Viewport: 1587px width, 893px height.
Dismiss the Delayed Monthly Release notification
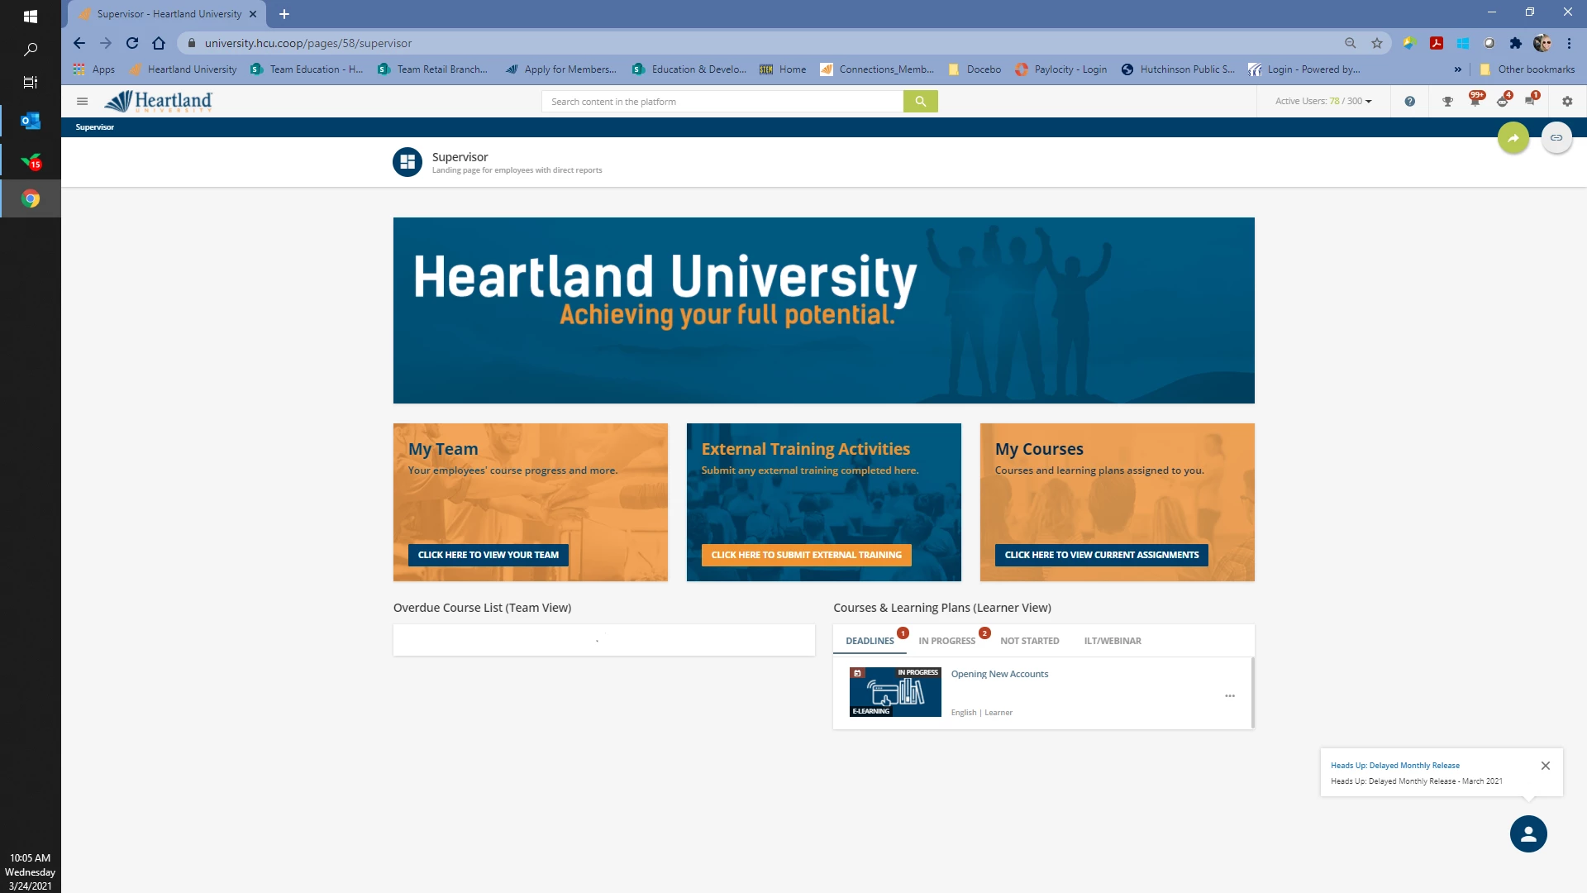tap(1545, 766)
